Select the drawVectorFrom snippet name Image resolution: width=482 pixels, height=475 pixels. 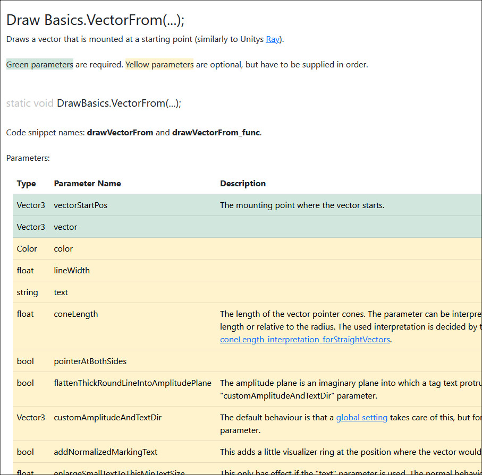[x=120, y=133]
